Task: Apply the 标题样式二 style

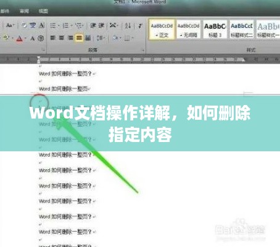Action: point(242,29)
